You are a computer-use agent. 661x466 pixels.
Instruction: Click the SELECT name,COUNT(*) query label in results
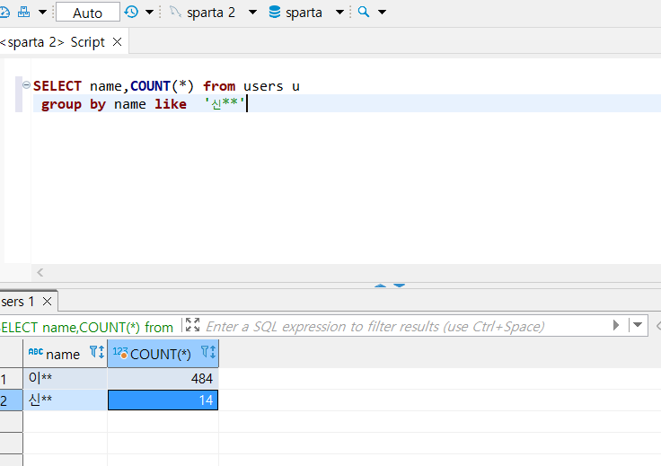(87, 327)
